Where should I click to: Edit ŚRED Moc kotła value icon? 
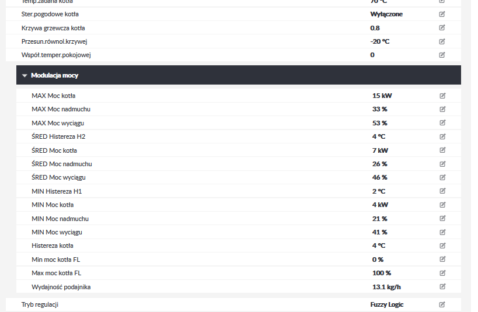pyautogui.click(x=442, y=150)
